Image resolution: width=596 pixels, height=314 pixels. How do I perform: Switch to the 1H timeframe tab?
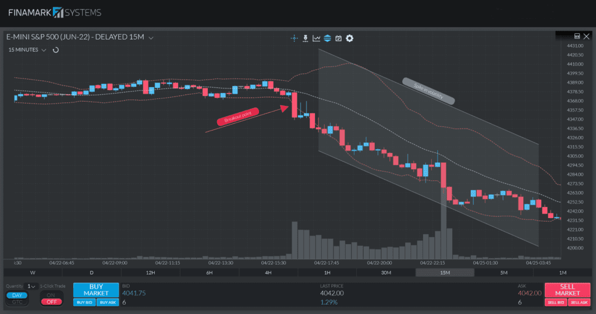click(x=327, y=273)
